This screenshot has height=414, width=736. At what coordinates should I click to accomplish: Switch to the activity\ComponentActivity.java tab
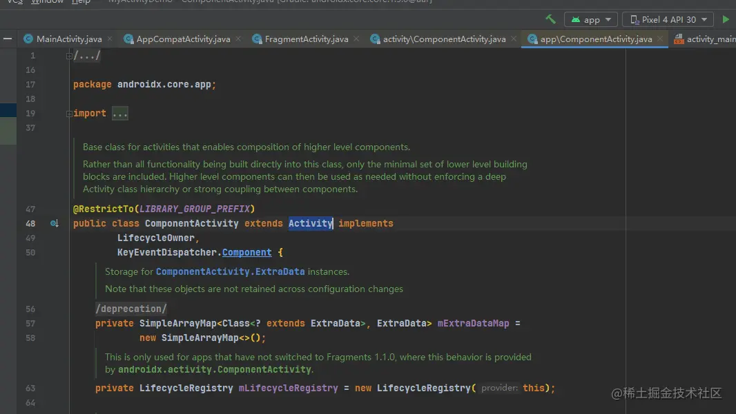pyautogui.click(x=444, y=39)
